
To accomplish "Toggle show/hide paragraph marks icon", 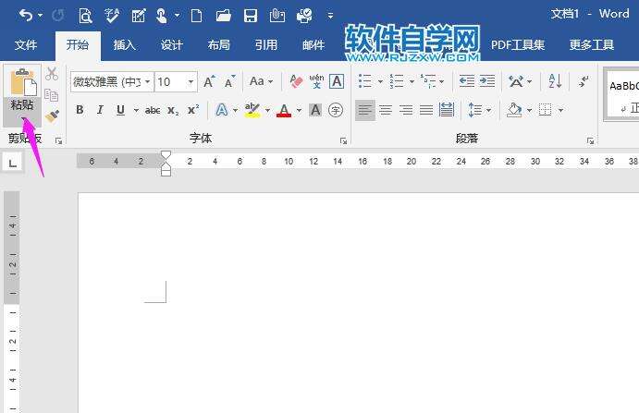I will coord(584,81).
